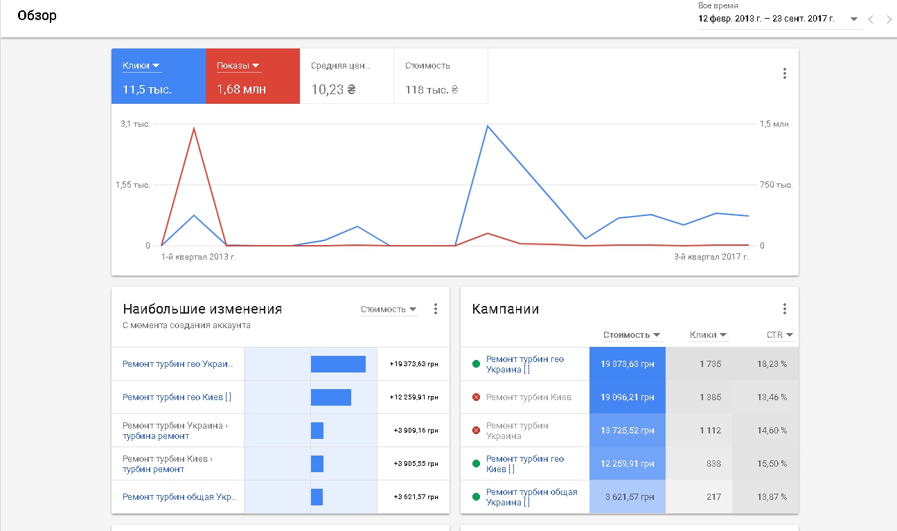Click the 15,50 % CTR value
897x531 pixels.
point(773,464)
